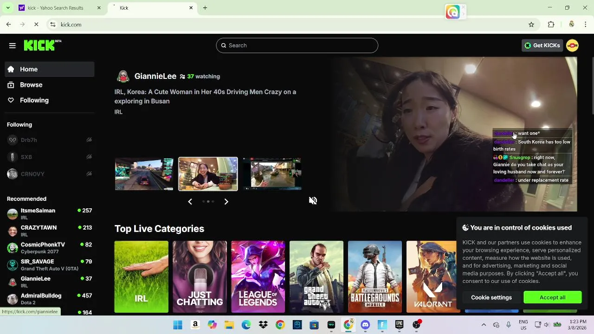Click the featured stream video player

(452, 134)
